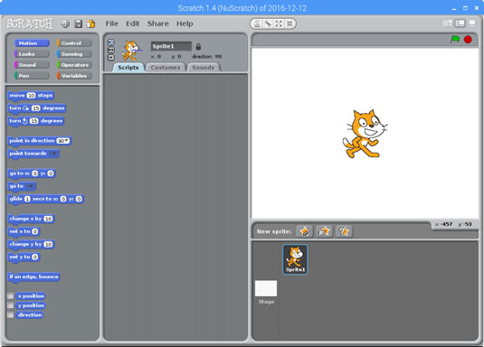Switch to the Sounds tab
This screenshot has height=347, width=484.
[204, 68]
